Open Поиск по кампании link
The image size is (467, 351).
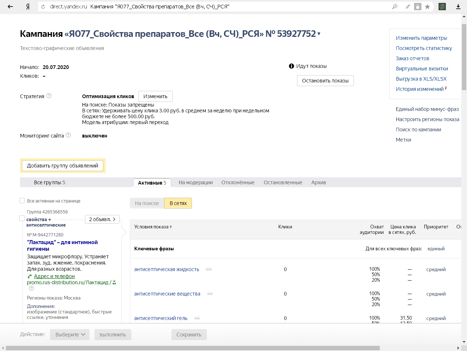[418, 130]
